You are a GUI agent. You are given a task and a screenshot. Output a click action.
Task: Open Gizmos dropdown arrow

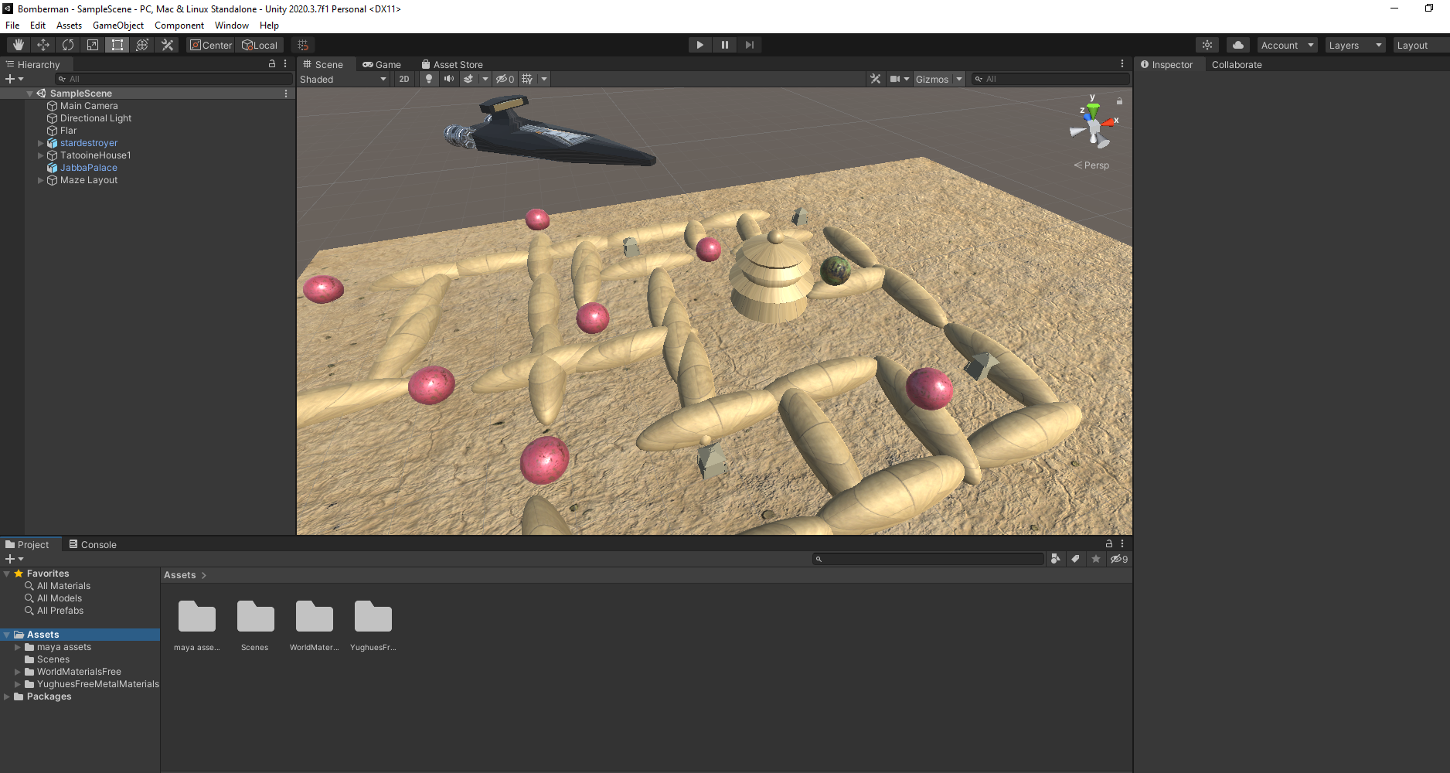(x=959, y=79)
